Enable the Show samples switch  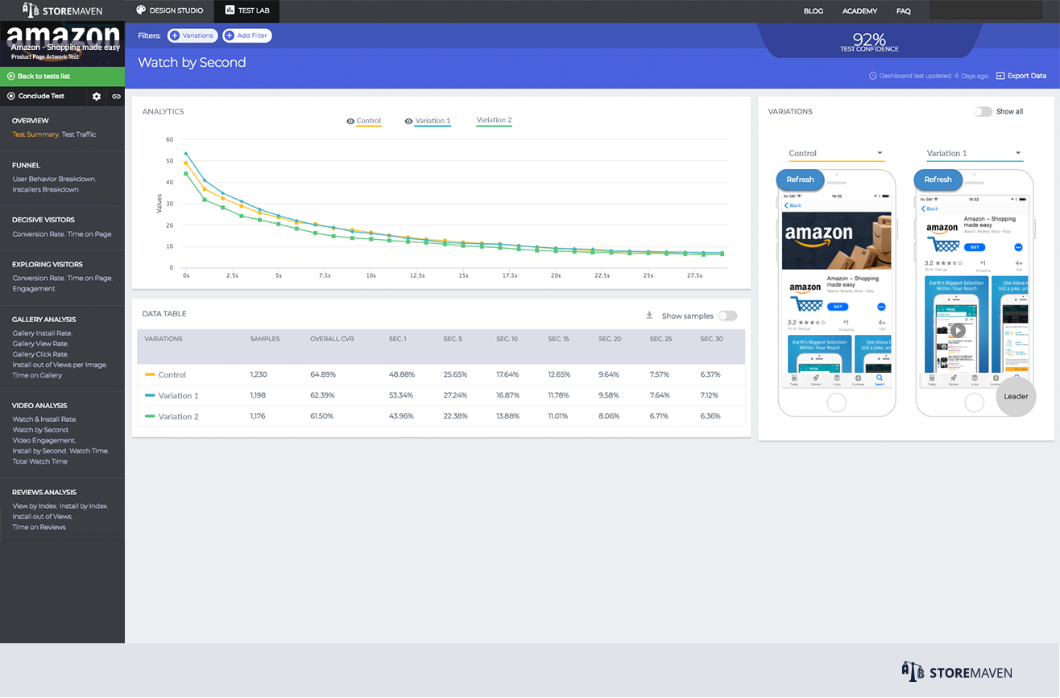[727, 316]
